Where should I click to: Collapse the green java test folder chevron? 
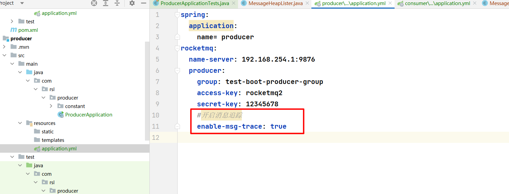click(x=20, y=165)
